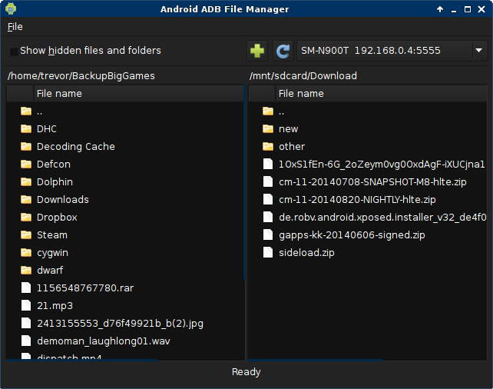Click the local pane vertical scrollbar
Viewport: 493px width, 389px height.
[244, 182]
